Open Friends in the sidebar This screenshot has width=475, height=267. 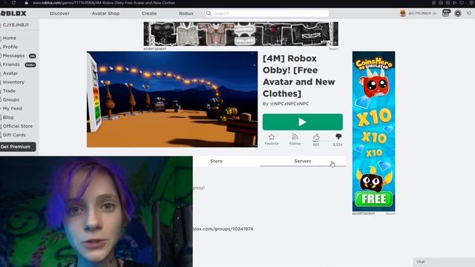(x=11, y=65)
